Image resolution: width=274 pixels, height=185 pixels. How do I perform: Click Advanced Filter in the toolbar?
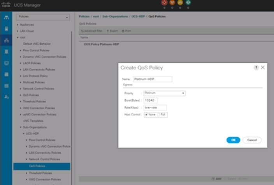pyautogui.click(x=92, y=31)
